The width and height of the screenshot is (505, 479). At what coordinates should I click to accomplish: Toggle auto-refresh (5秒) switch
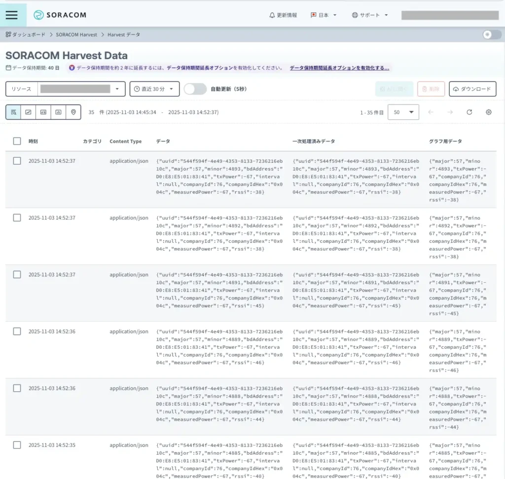[195, 89]
